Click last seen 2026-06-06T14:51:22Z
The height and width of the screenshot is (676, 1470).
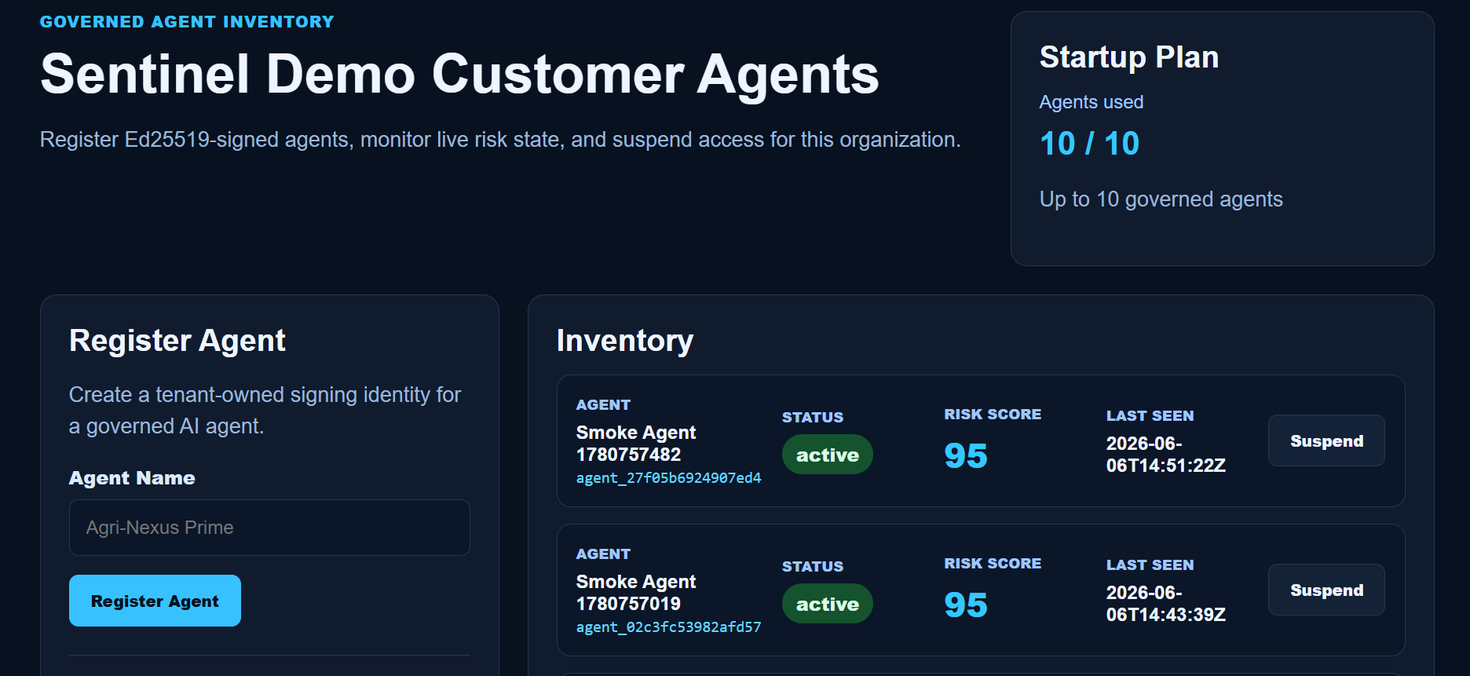coord(1166,455)
